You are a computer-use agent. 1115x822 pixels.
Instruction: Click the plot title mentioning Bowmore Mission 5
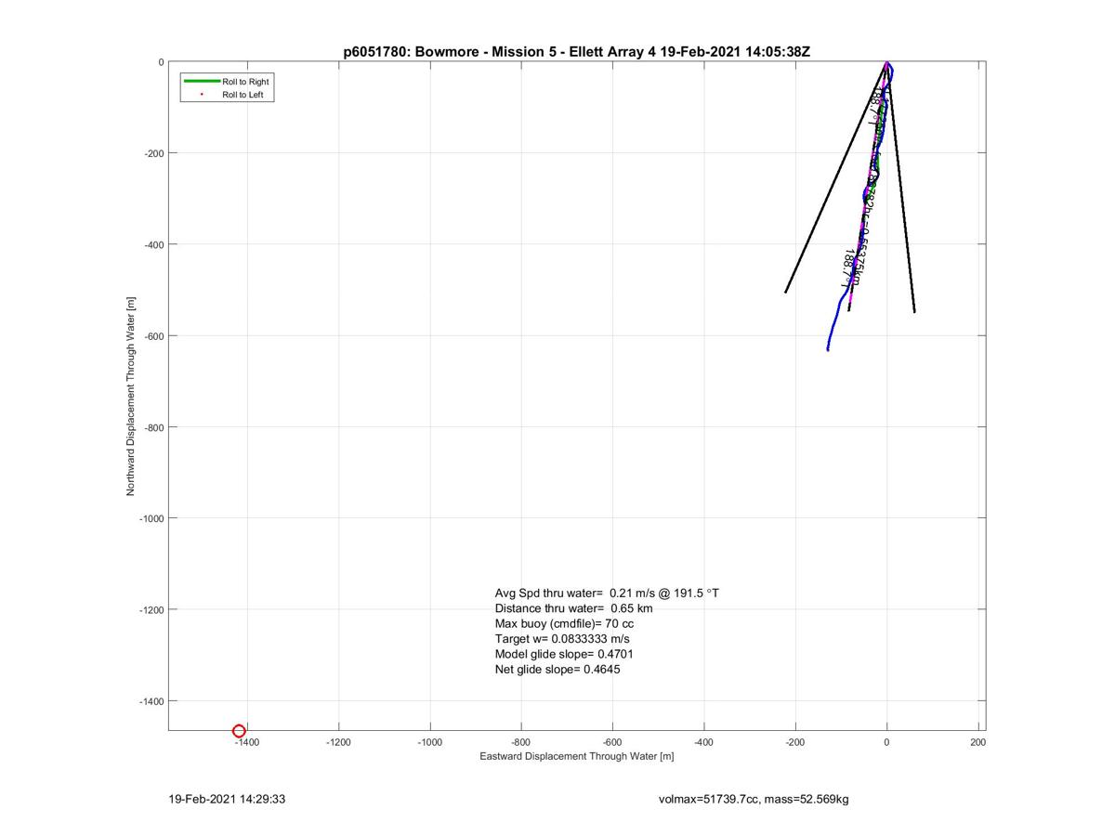click(x=577, y=51)
